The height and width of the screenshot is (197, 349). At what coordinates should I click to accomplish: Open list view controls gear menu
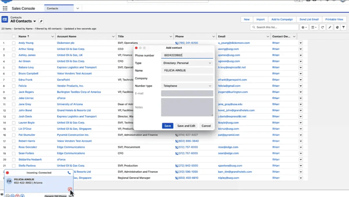tap(304, 27)
